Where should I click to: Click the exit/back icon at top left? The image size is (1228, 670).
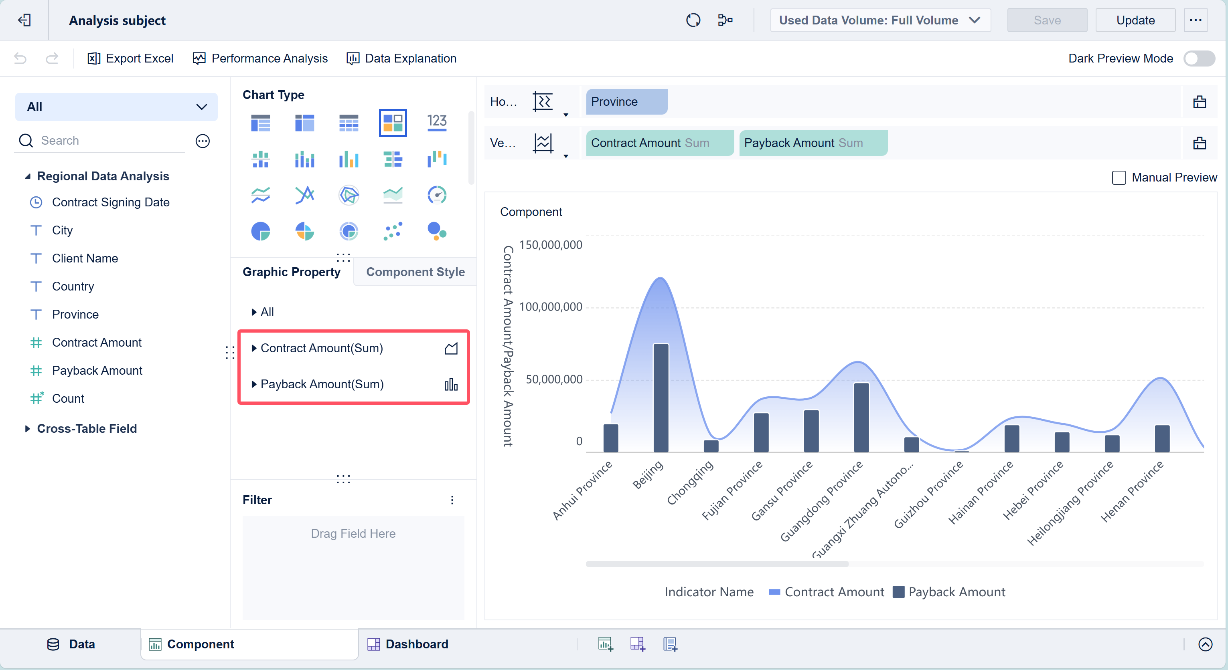point(24,20)
